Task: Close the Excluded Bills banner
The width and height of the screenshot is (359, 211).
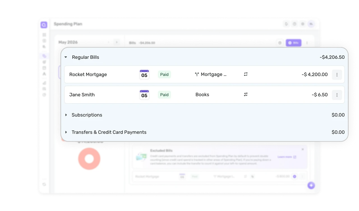Action: click(x=303, y=149)
